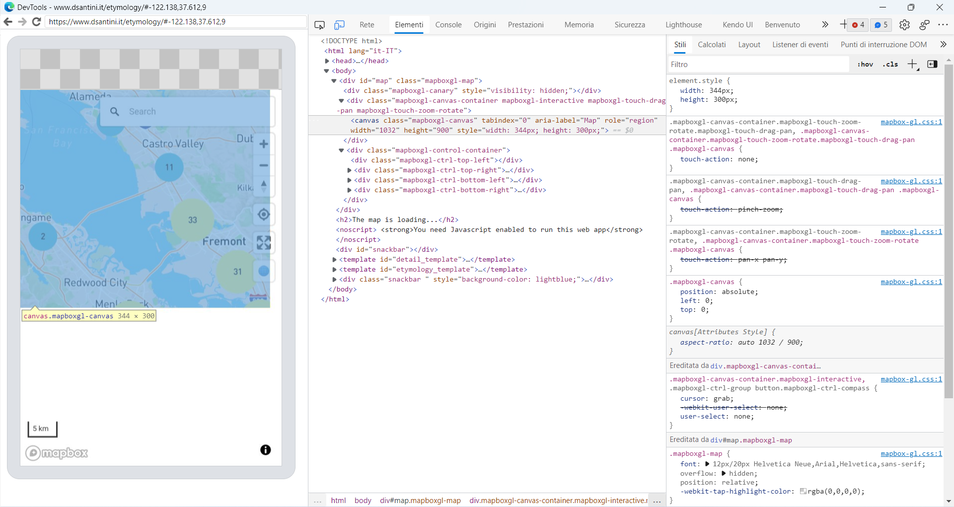
Task: Open DevTools settings gear
Action: pos(905,25)
